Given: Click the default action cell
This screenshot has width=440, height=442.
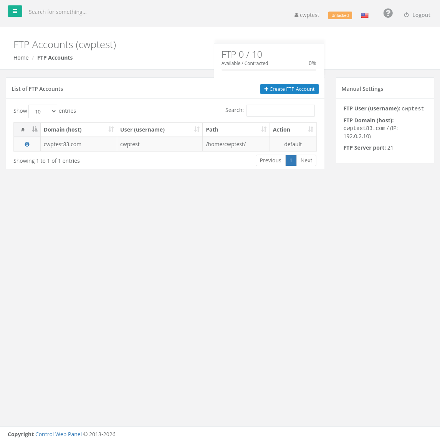Looking at the screenshot, I should pyautogui.click(x=293, y=144).
